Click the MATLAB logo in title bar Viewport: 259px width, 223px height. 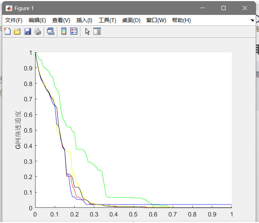coord(9,8)
